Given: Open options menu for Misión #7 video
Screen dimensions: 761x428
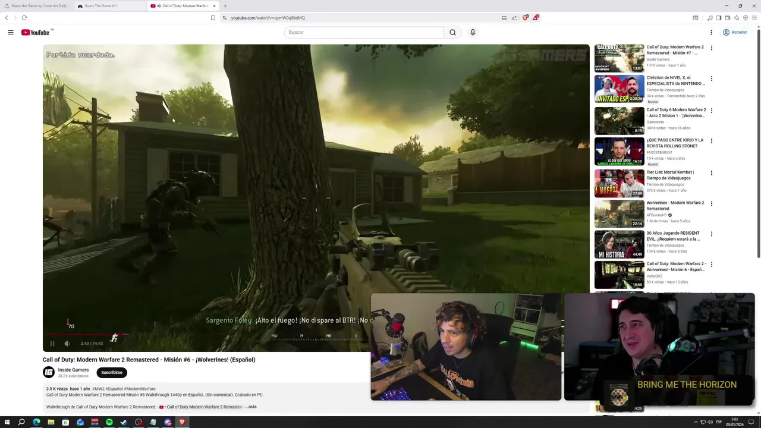Looking at the screenshot, I should coord(711,48).
